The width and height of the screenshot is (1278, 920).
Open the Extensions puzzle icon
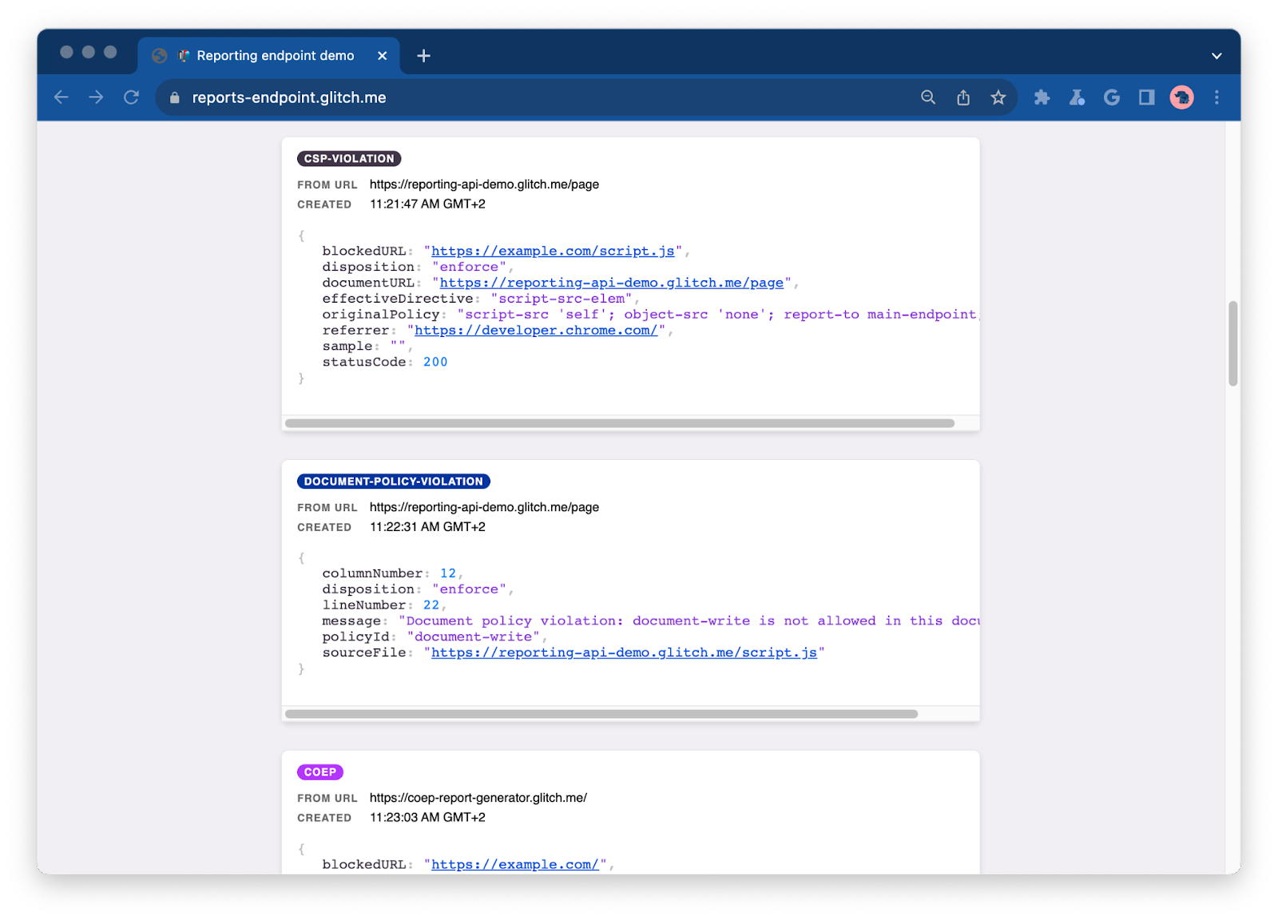click(x=1042, y=97)
